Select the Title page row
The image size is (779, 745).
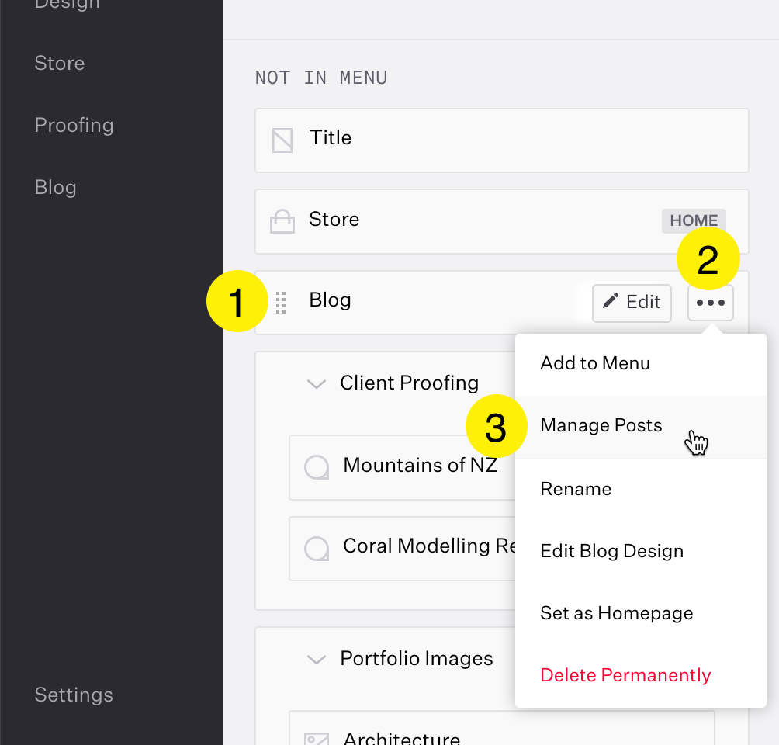coord(501,140)
